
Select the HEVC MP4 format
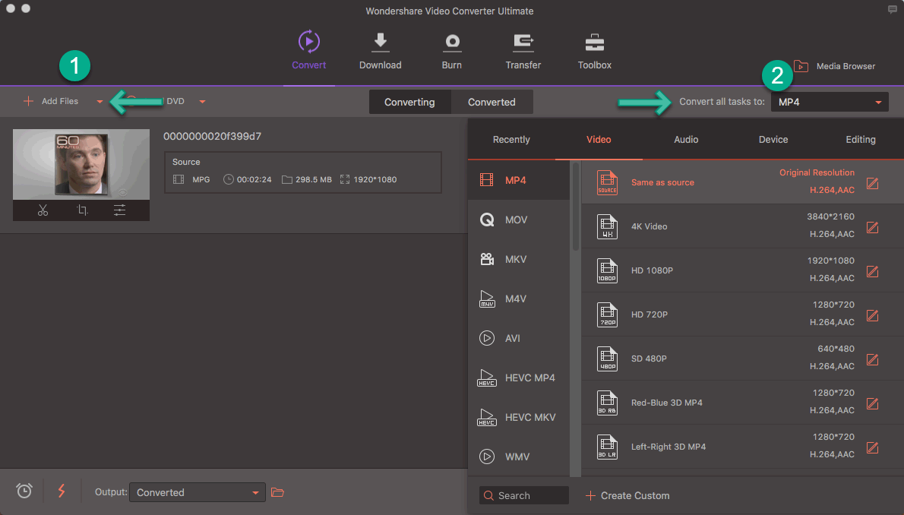(519, 378)
